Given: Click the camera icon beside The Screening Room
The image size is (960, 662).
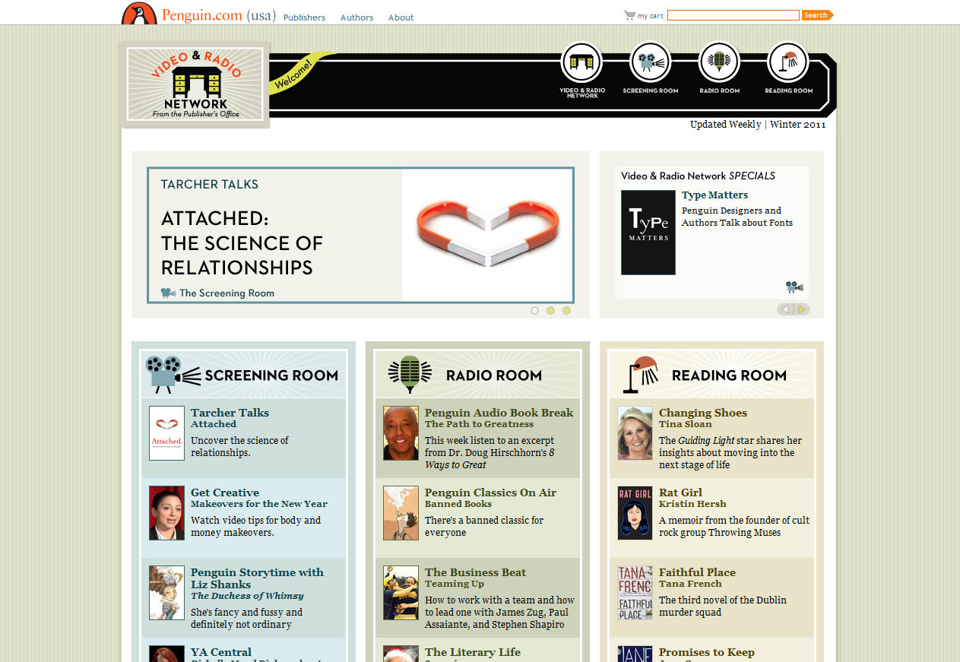Looking at the screenshot, I should point(168,293).
